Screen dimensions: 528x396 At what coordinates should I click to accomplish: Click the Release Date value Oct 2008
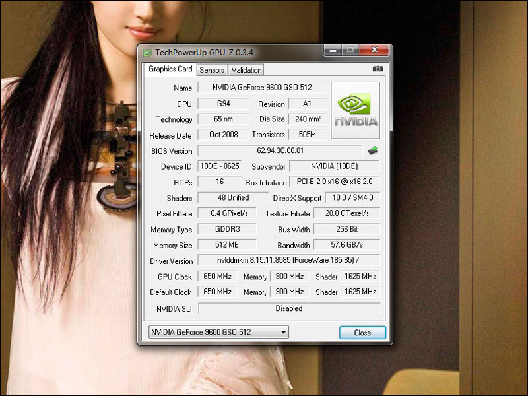tap(223, 135)
